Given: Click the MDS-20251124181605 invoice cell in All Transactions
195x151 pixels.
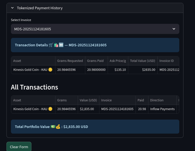Looking at the screenshot, I should coord(117,109).
